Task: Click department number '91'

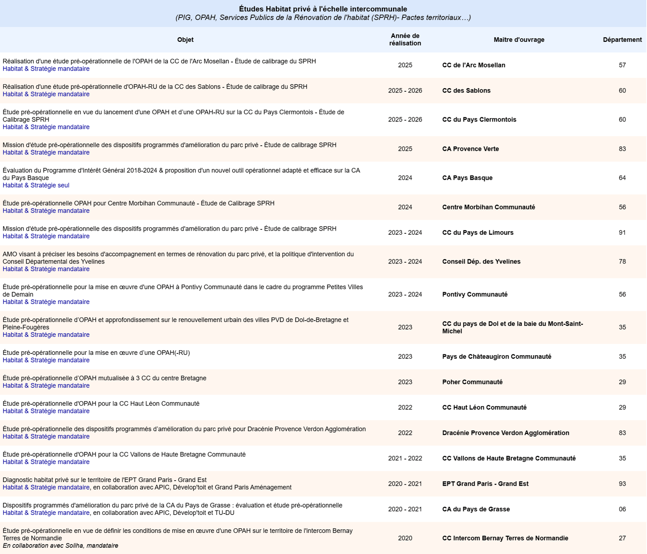Action: [x=622, y=232]
